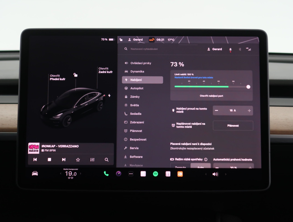Tap the 08:21 clock in the status bar
This screenshot has width=293, height=222.
[x=160, y=40]
